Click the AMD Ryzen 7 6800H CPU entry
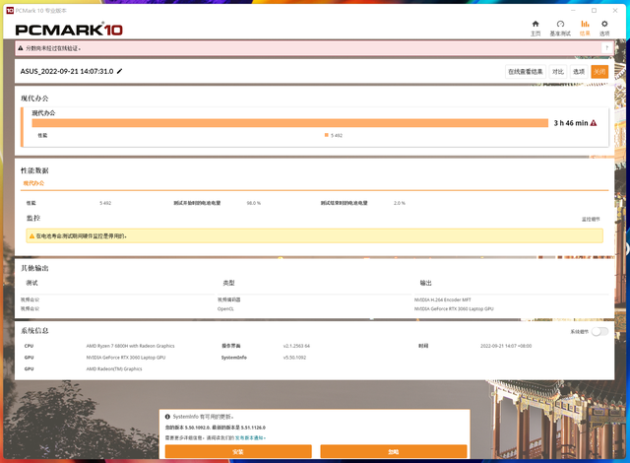Viewport: 630px width, 463px height. tap(130, 346)
